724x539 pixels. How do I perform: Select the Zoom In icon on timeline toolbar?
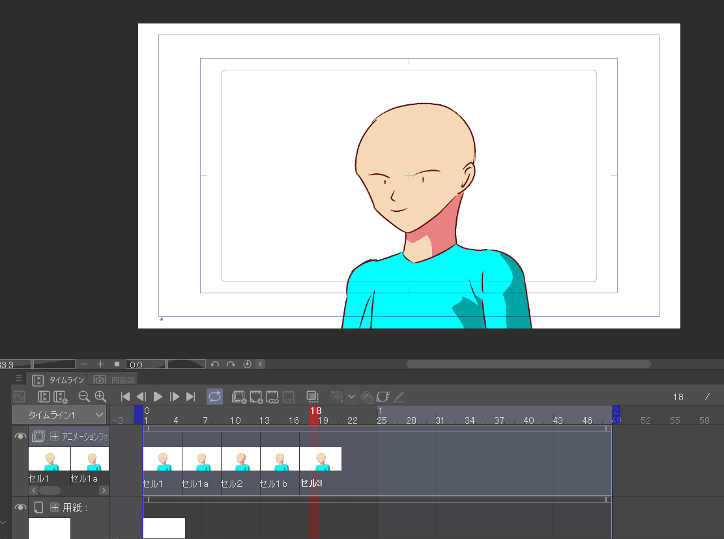[100, 396]
